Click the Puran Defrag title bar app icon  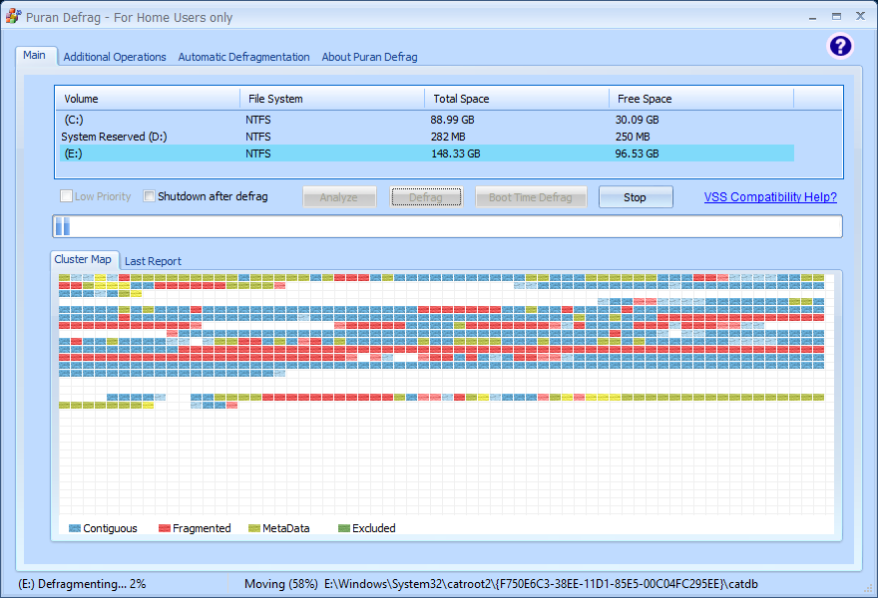tap(13, 16)
